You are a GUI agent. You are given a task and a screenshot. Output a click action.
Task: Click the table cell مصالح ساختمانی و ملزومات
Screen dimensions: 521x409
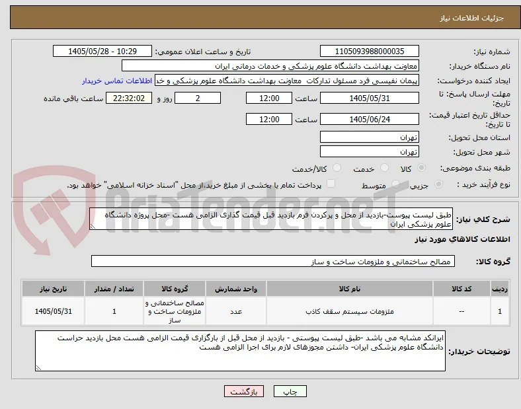pos(175,311)
